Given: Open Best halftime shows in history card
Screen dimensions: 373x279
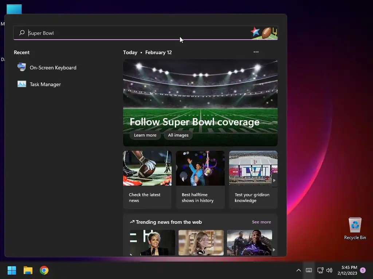Looking at the screenshot, I should pos(200,179).
